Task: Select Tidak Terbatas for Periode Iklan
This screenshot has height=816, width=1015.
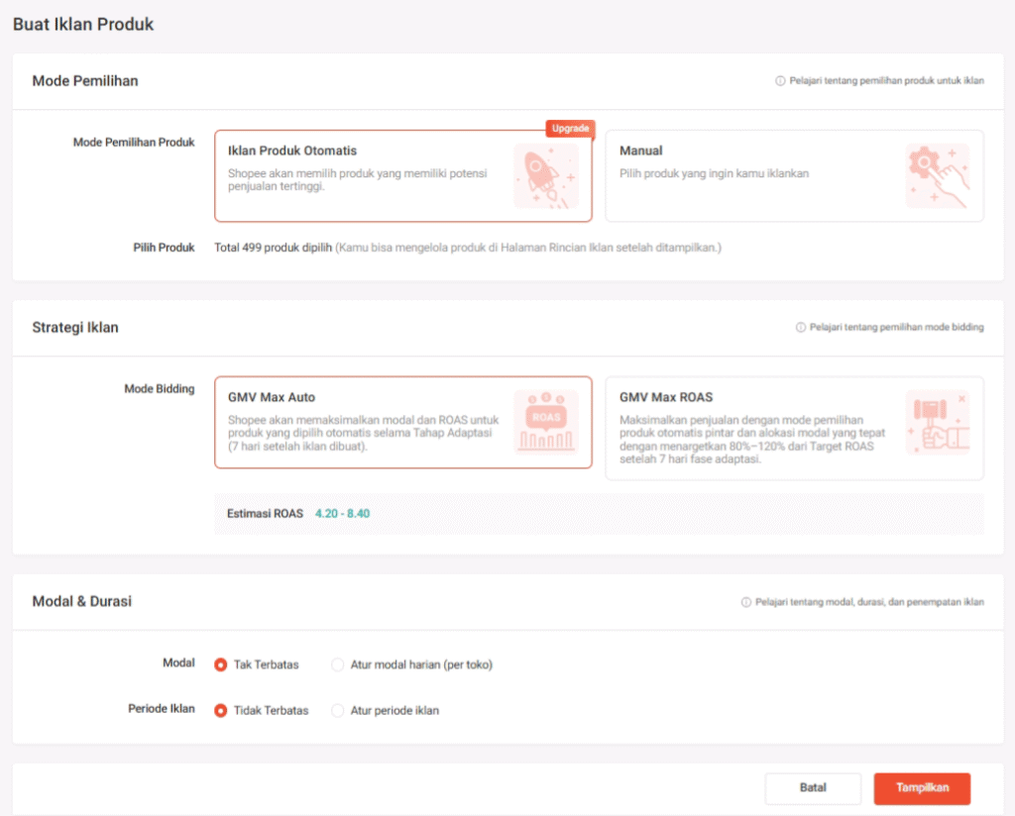Action: [x=221, y=710]
